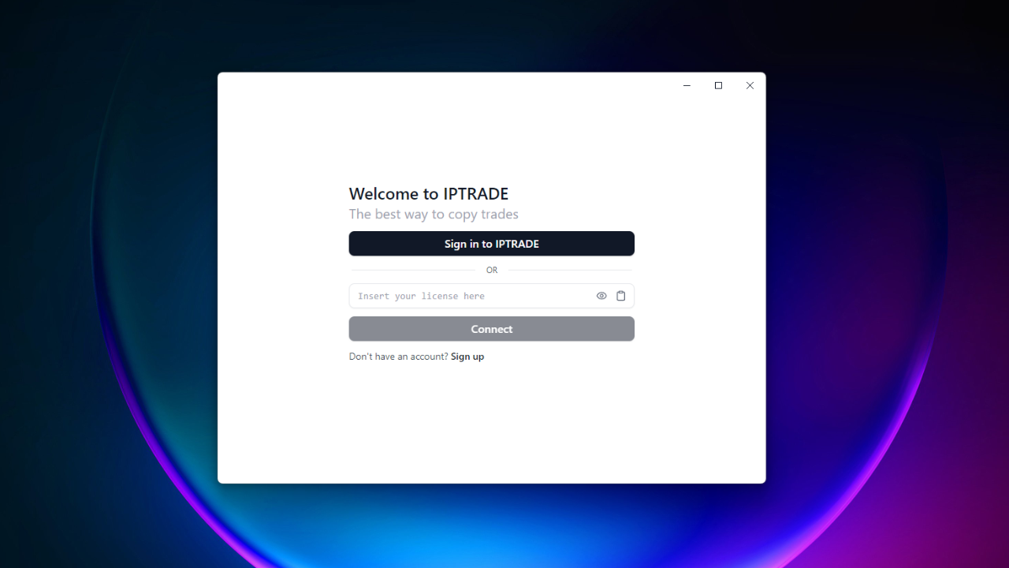
Task: Paste license using the clipboard icon
Action: click(621, 296)
